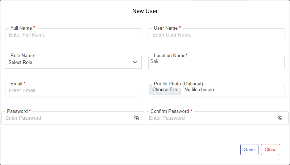Toggle visibility of Confirm Password
The width and height of the screenshot is (290, 165).
click(x=280, y=118)
